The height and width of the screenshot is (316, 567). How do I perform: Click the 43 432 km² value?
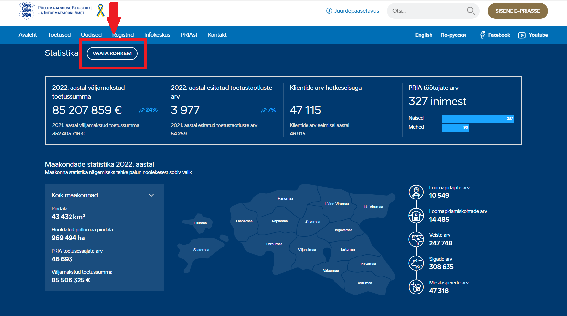pyautogui.click(x=69, y=217)
